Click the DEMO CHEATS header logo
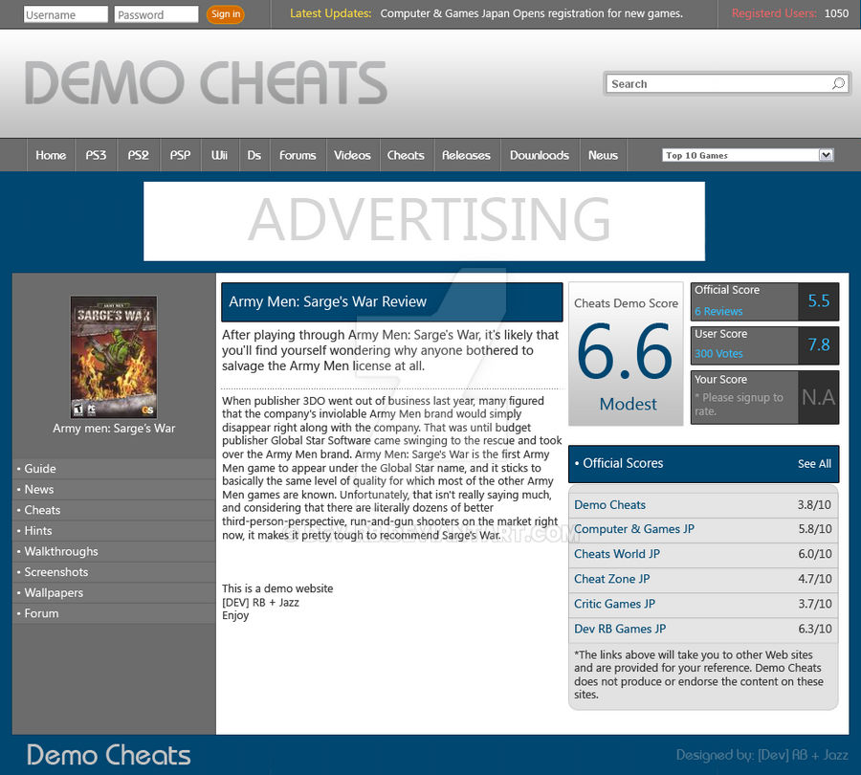This screenshot has height=775, width=861. [x=206, y=82]
